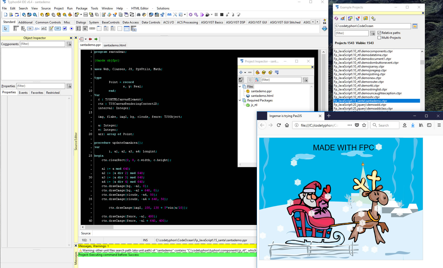The width and height of the screenshot is (443, 268).
Task: Switch to the Additional palette tab
Action: [x=25, y=22]
